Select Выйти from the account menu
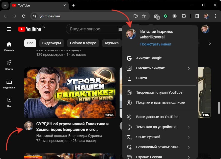The image size is (221, 159). (141, 78)
